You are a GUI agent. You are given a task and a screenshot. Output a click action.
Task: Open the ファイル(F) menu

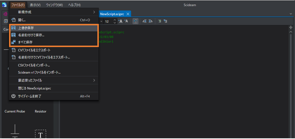pyautogui.click(x=18, y=5)
